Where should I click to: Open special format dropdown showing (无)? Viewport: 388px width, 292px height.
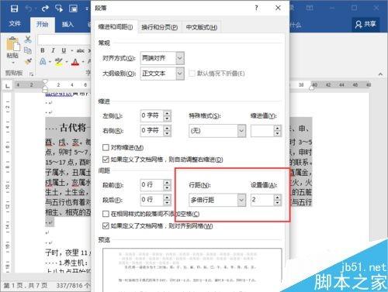(241, 131)
